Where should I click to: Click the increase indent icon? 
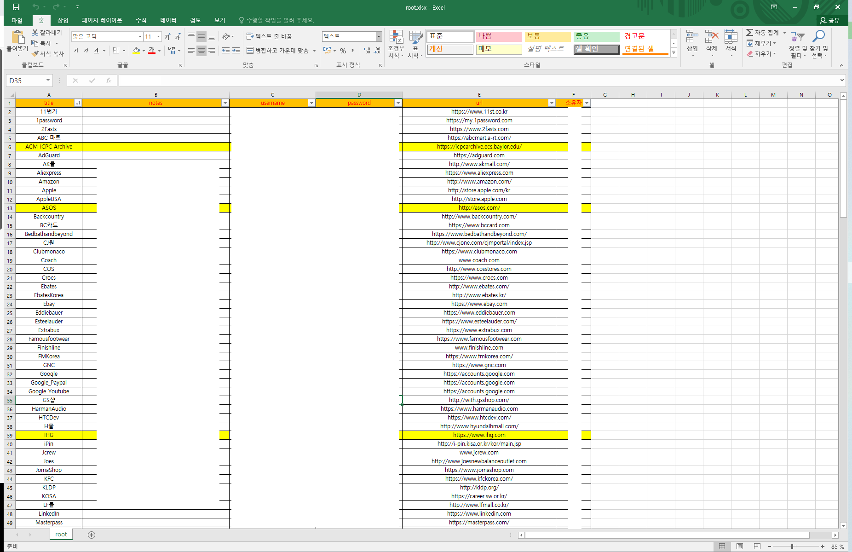click(236, 51)
